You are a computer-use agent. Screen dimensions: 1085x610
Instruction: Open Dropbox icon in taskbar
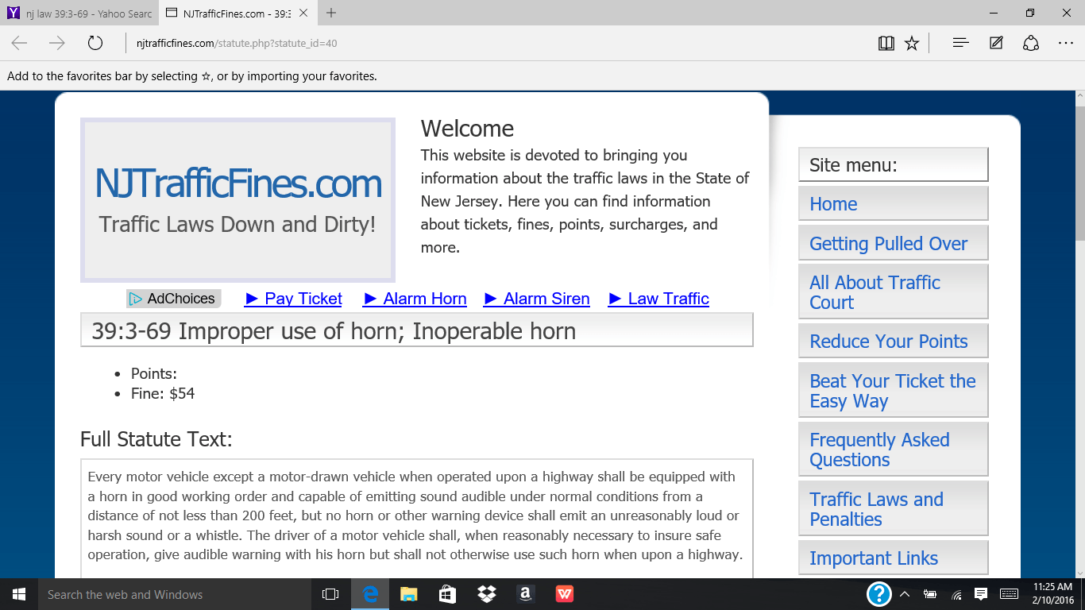click(486, 594)
